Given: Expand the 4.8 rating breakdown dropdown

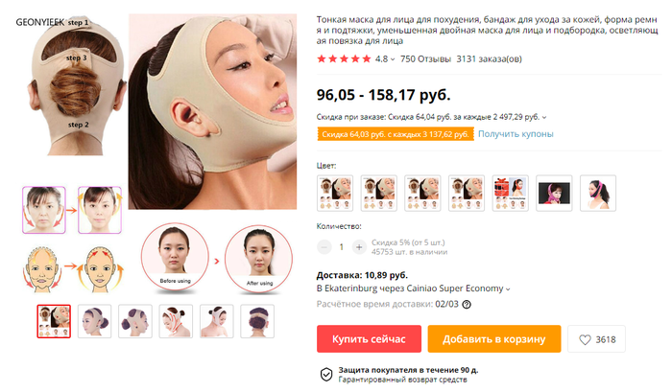Looking at the screenshot, I should click(x=393, y=59).
